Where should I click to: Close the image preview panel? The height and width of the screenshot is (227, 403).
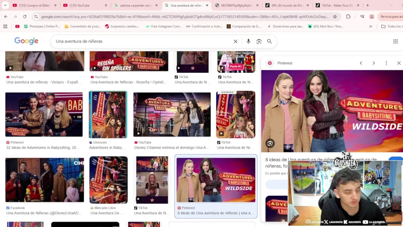coord(399,63)
